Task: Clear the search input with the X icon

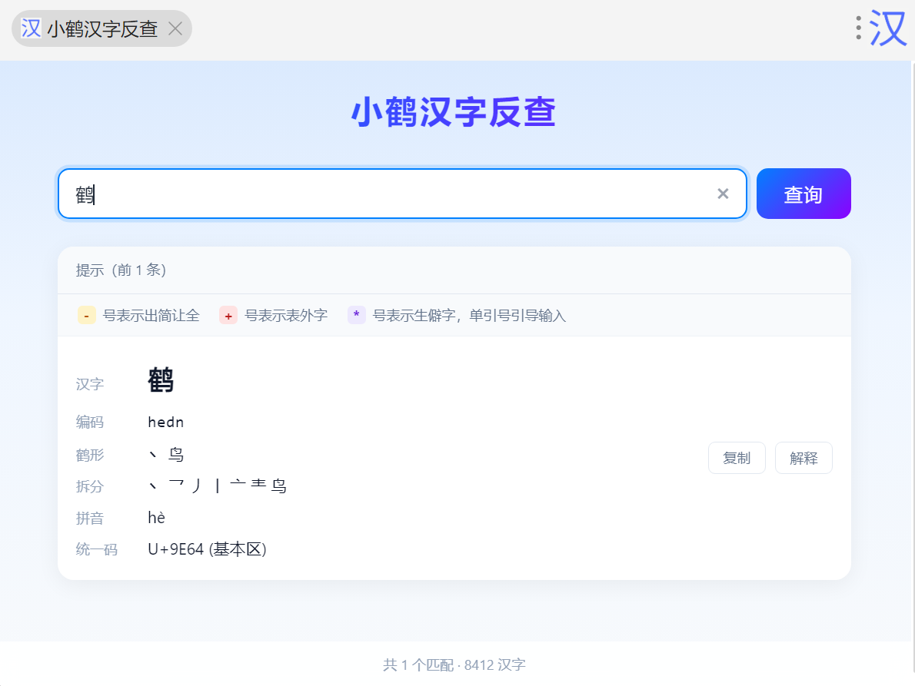Action: (x=723, y=194)
